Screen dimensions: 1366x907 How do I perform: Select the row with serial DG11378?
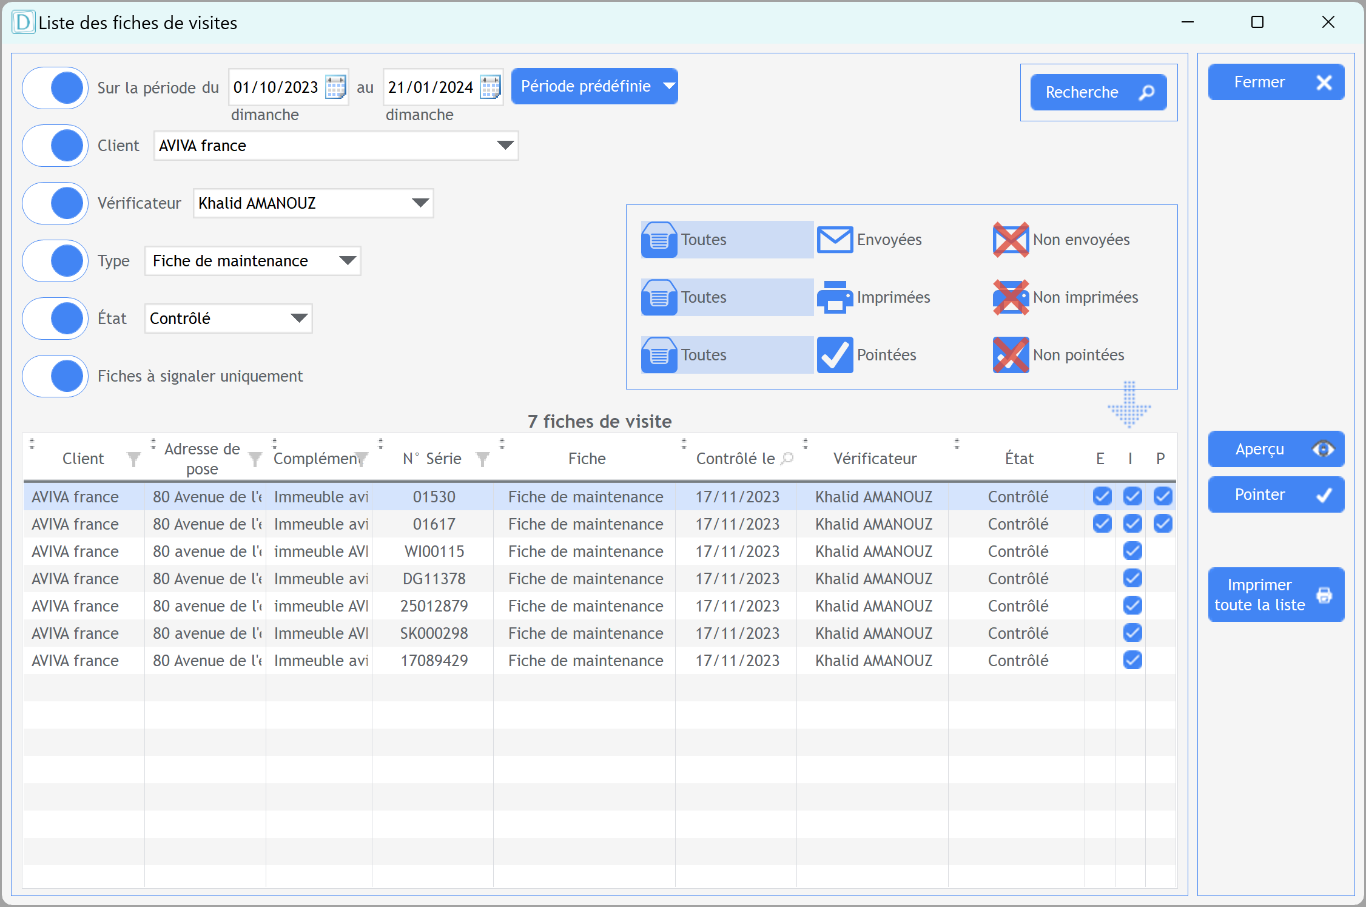point(434,579)
